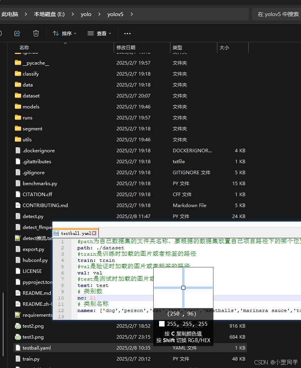Select hubconf.py file icon

18,260
